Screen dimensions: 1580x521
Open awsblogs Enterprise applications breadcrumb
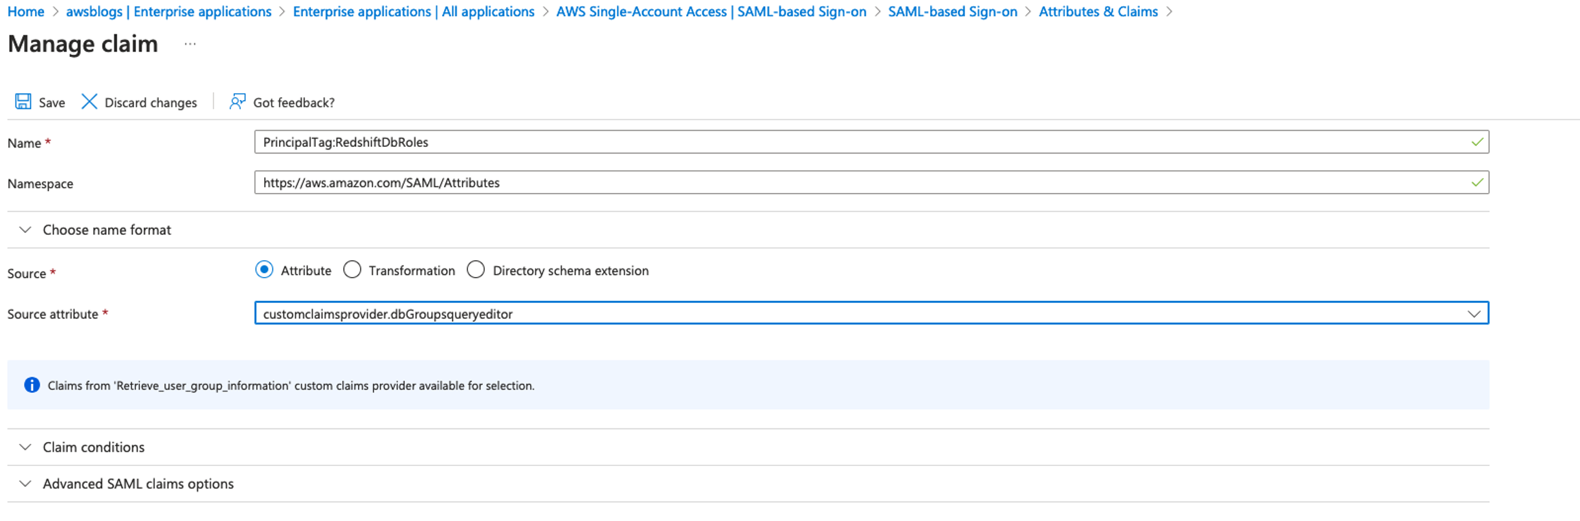point(169,12)
